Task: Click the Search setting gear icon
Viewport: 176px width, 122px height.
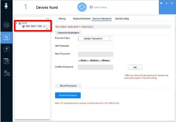Action: pyautogui.click(x=91, y=7)
